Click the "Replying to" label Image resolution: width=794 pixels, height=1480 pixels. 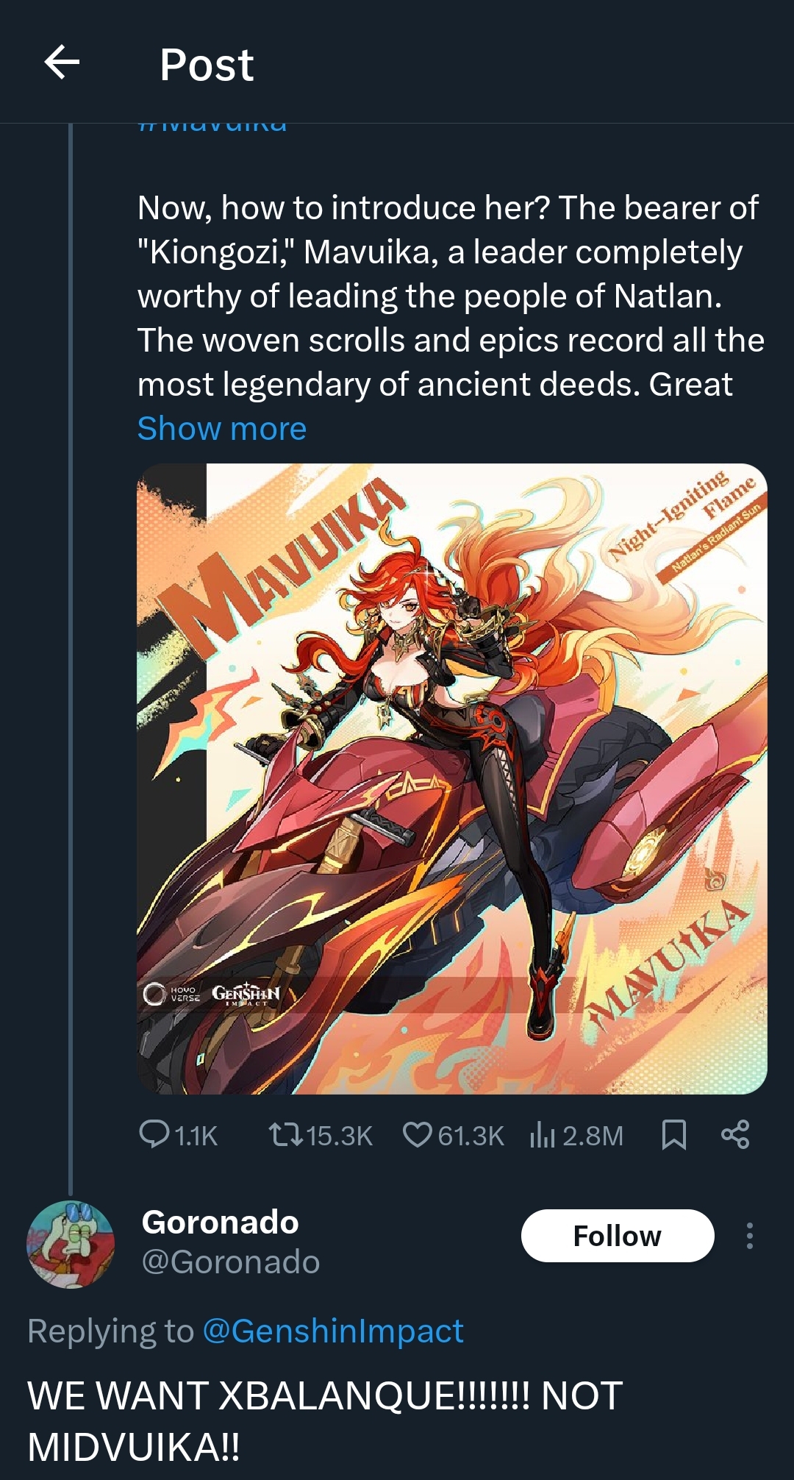(110, 1331)
